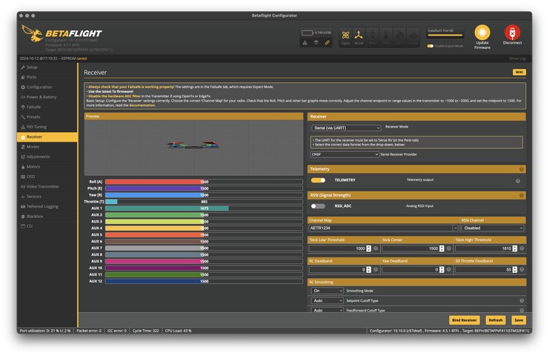Open help icon for Stick Center
Viewport: 549px width, 356px height.
(x=449, y=248)
